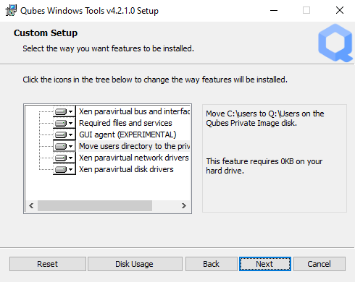Select the 'Xen paravirtual bus and interfac' row
This screenshot has height=282, width=355.
(134, 111)
